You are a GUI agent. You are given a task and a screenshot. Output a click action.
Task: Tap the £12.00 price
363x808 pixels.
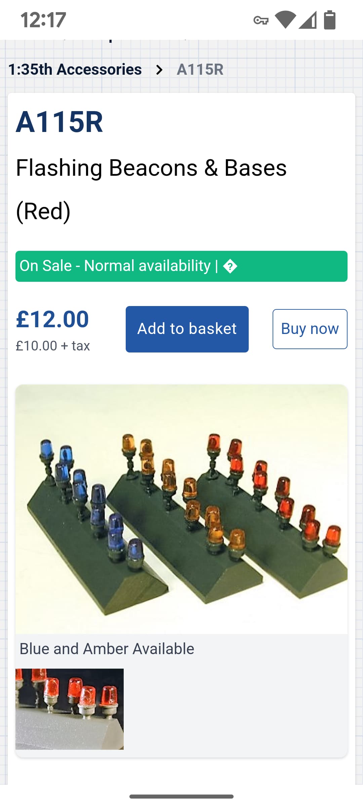click(x=52, y=319)
